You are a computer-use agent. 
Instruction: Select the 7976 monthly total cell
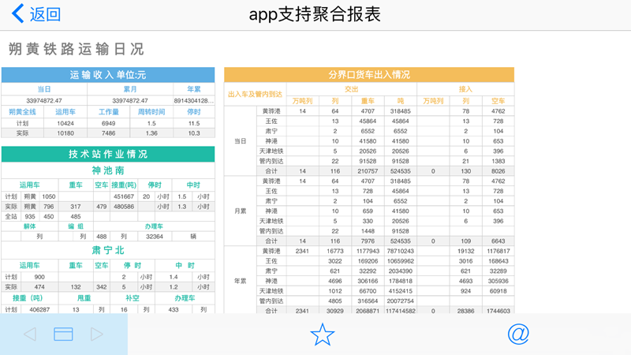point(368,241)
